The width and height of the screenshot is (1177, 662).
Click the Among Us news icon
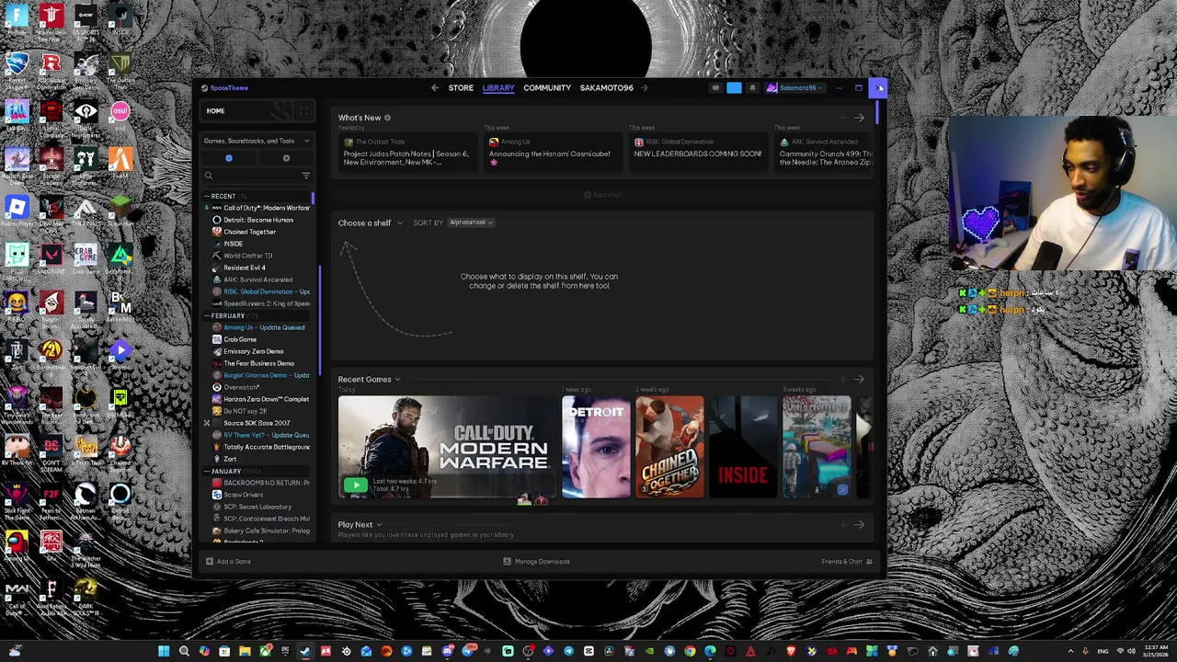point(494,143)
